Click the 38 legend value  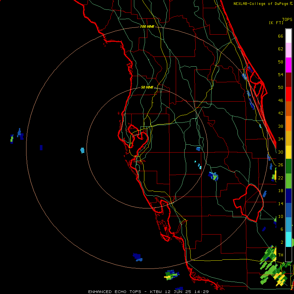(x=281, y=126)
